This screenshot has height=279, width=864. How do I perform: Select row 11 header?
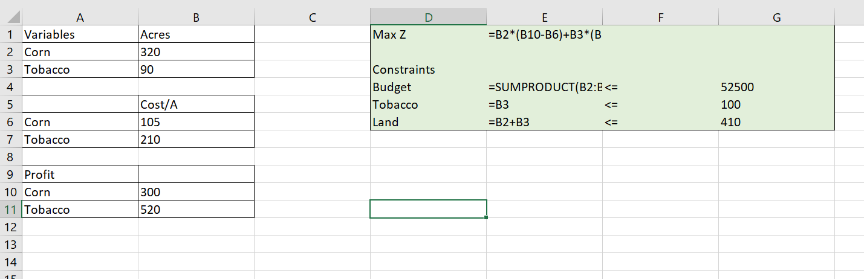click(11, 210)
